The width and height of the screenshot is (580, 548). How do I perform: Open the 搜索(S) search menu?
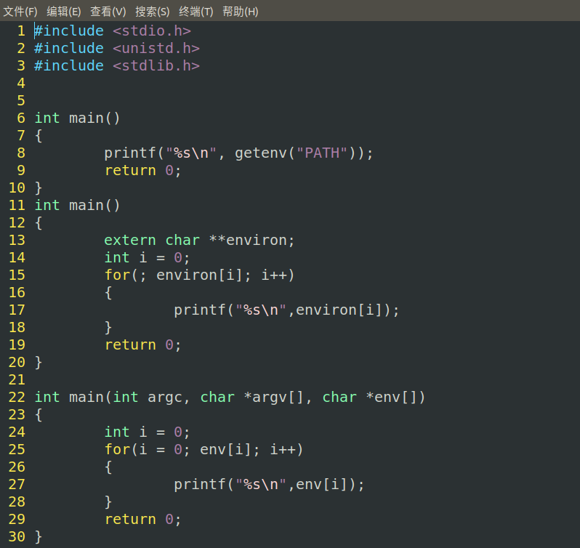(152, 12)
